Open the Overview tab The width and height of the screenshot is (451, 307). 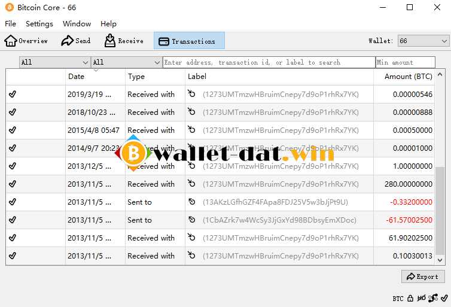point(26,41)
